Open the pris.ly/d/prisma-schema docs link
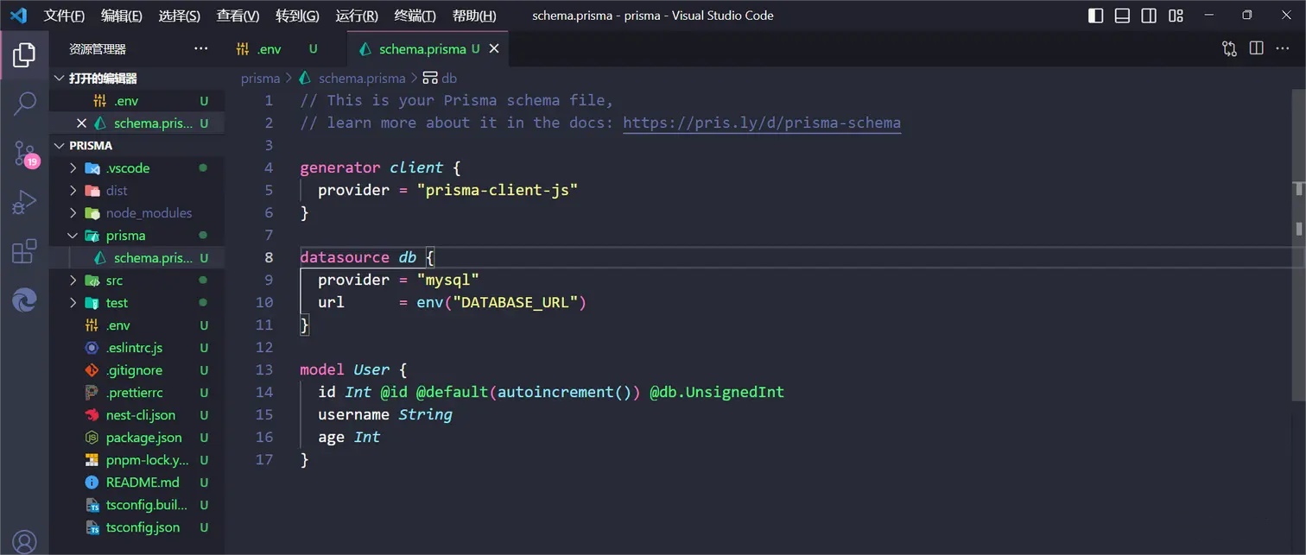 click(761, 123)
